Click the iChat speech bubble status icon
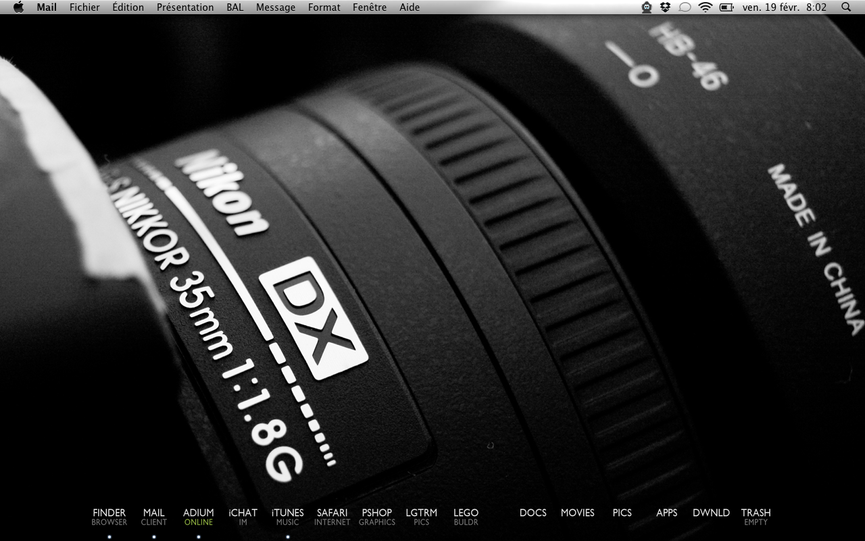Image resolution: width=865 pixels, height=541 pixels. click(x=685, y=7)
